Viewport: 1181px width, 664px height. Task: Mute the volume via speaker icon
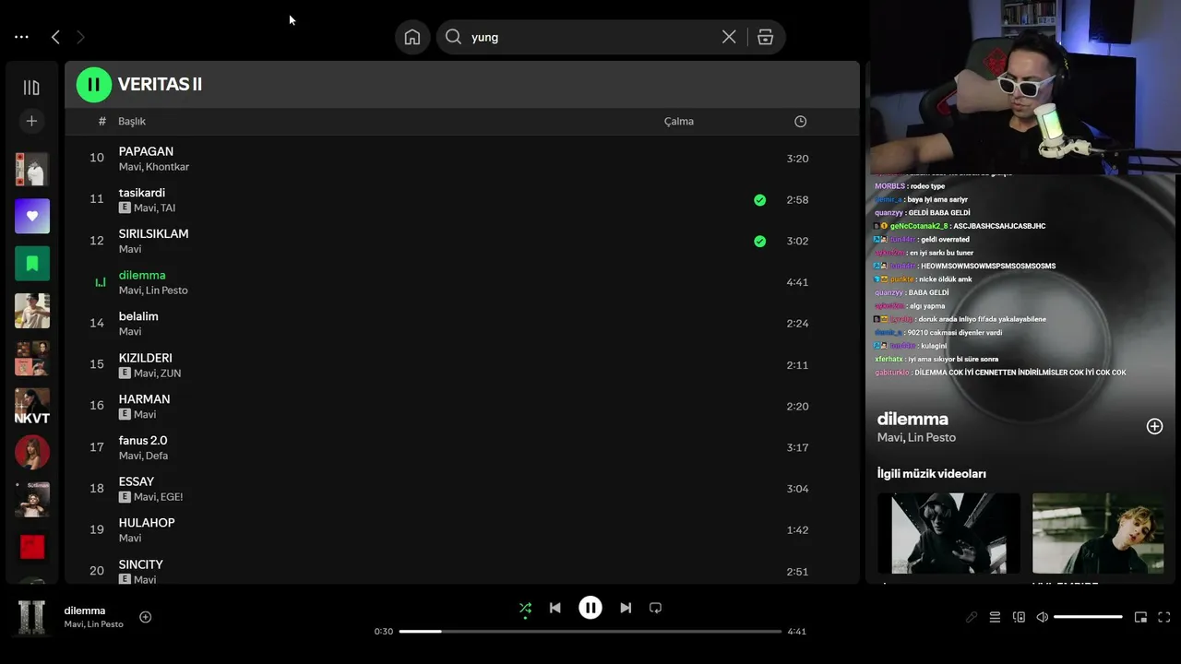[x=1042, y=617]
